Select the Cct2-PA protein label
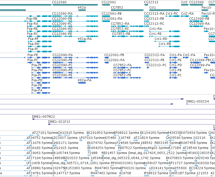 [189, 55]
